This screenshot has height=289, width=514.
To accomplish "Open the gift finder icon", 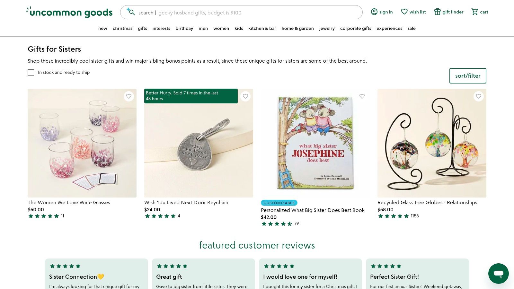I will point(437,12).
